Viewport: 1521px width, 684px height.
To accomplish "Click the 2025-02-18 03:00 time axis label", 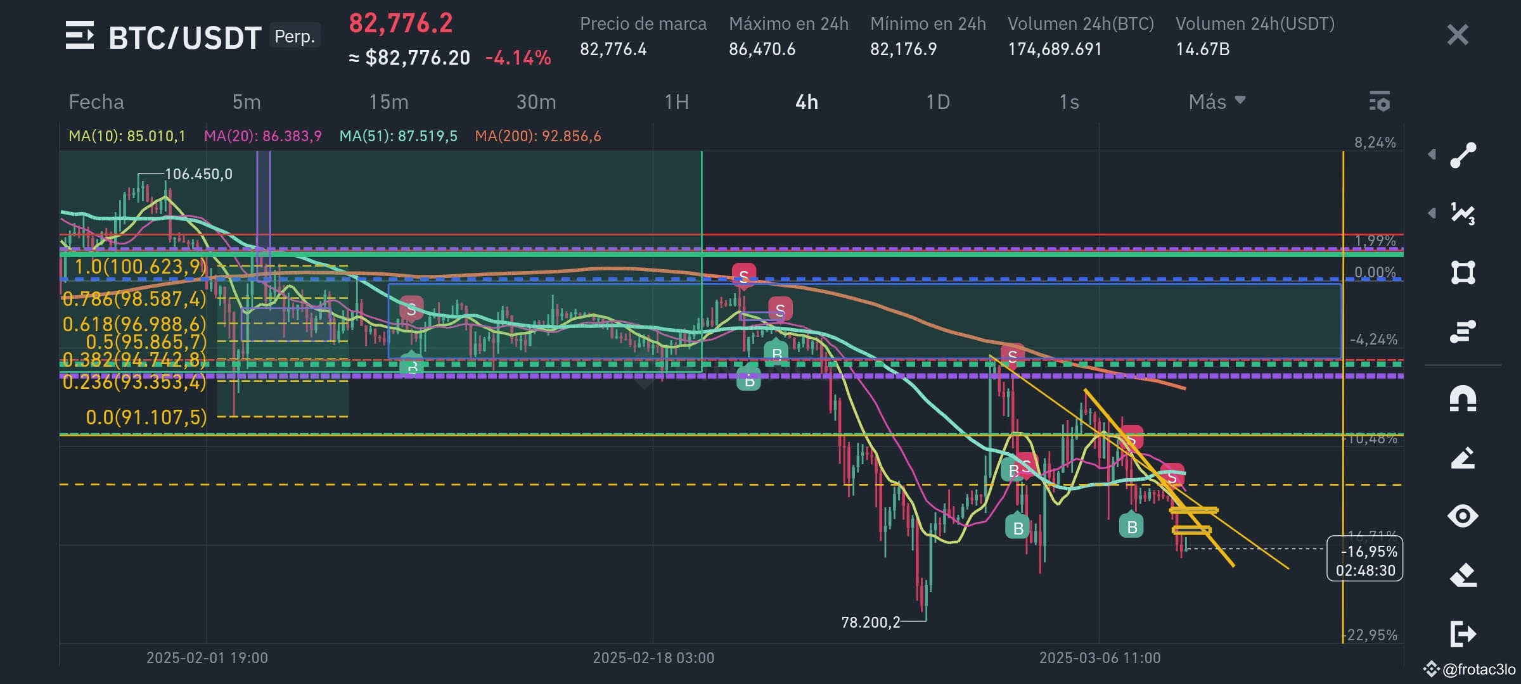I will point(653,658).
